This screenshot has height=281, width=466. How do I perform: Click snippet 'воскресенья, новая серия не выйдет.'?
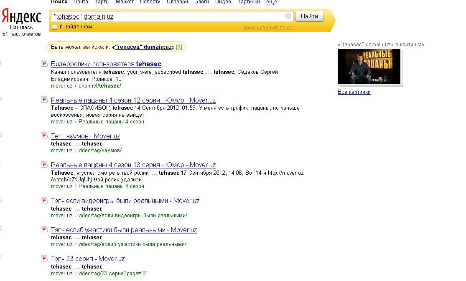[x=98, y=115]
